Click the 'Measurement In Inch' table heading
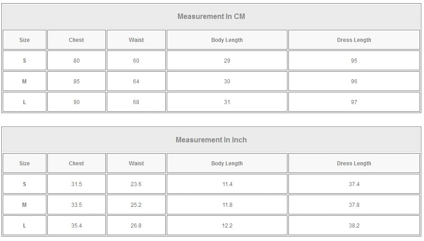424x241 pixels. coord(211,140)
